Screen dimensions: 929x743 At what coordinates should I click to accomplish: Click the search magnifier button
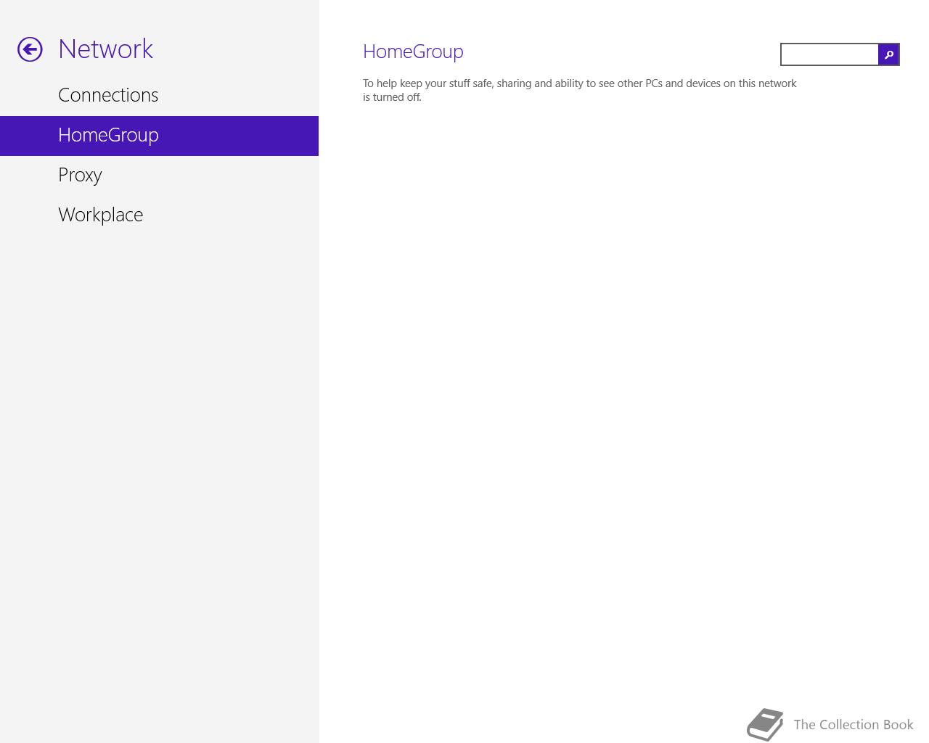pos(888,54)
